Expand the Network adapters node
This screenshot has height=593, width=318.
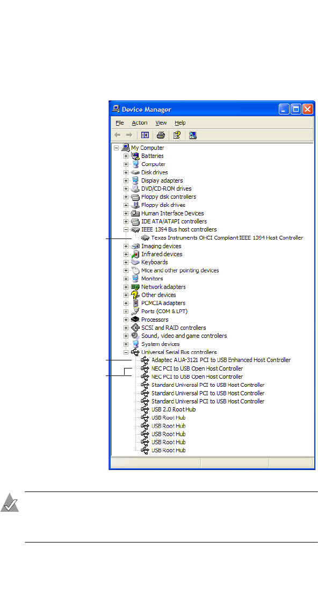(126, 287)
